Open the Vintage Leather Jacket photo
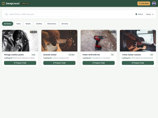Viewport: 158px width, 118px height. coord(20,40)
